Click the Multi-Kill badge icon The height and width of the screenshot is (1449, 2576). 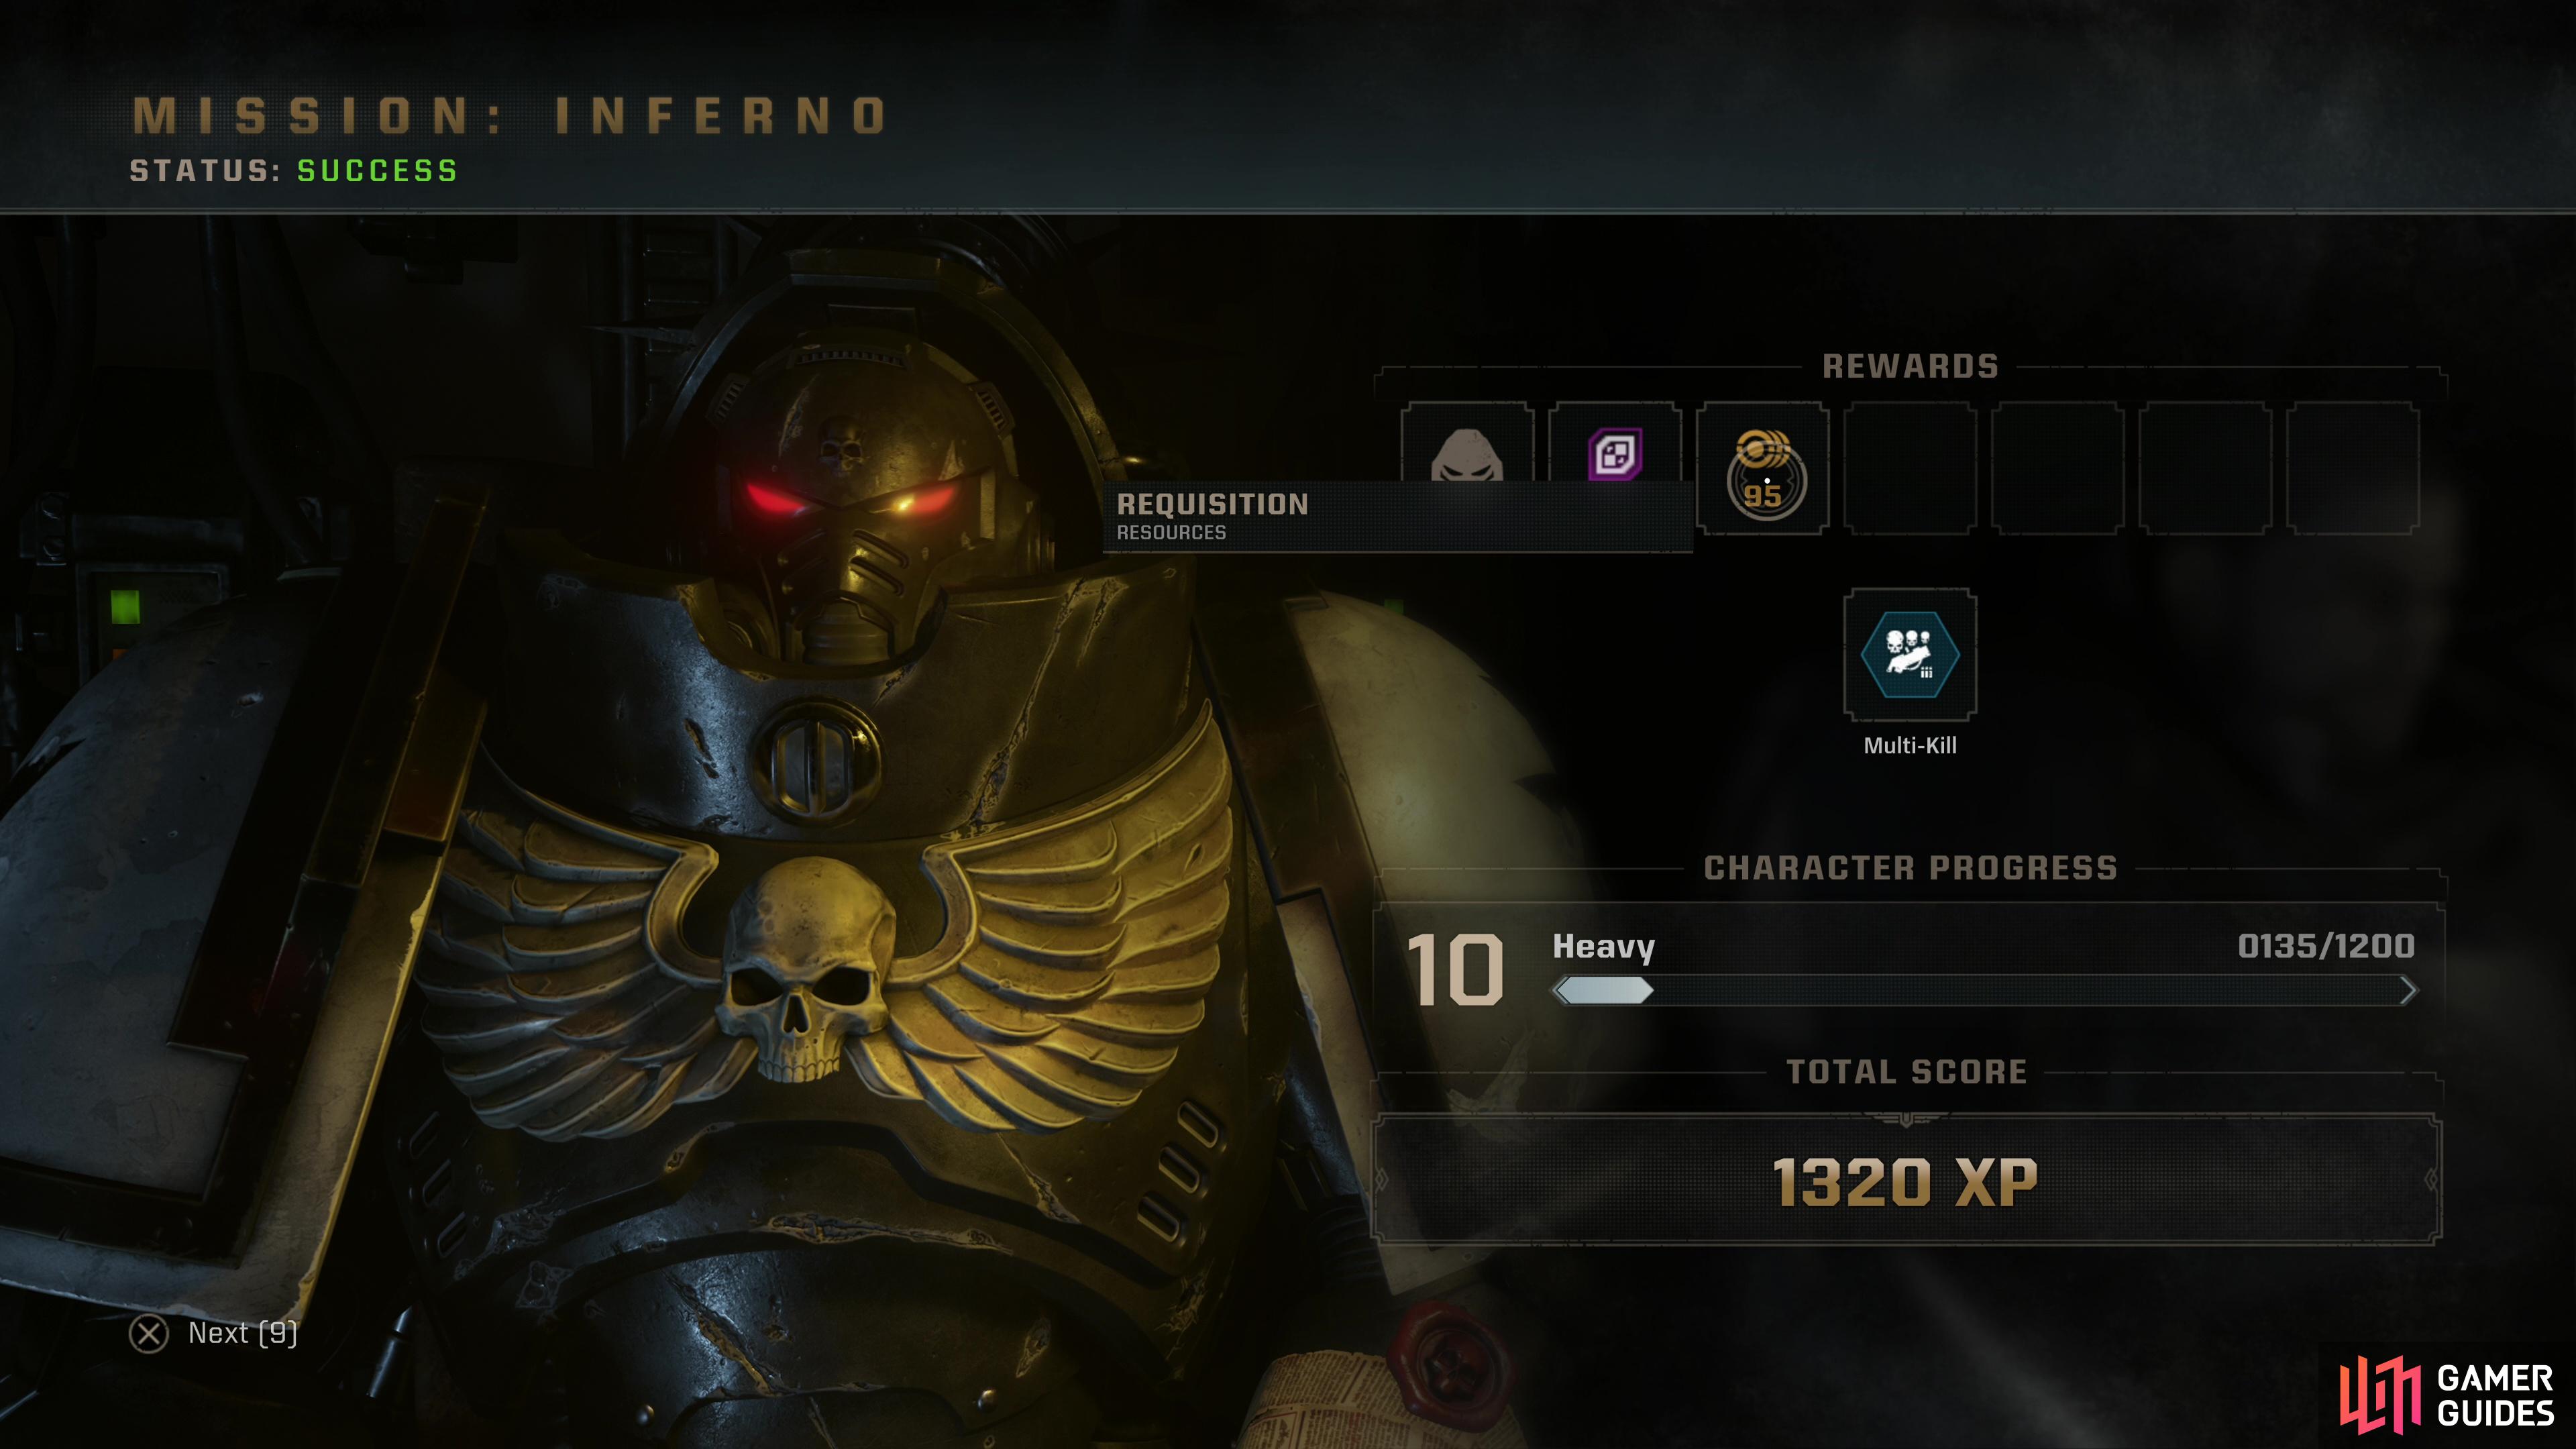click(x=1910, y=654)
